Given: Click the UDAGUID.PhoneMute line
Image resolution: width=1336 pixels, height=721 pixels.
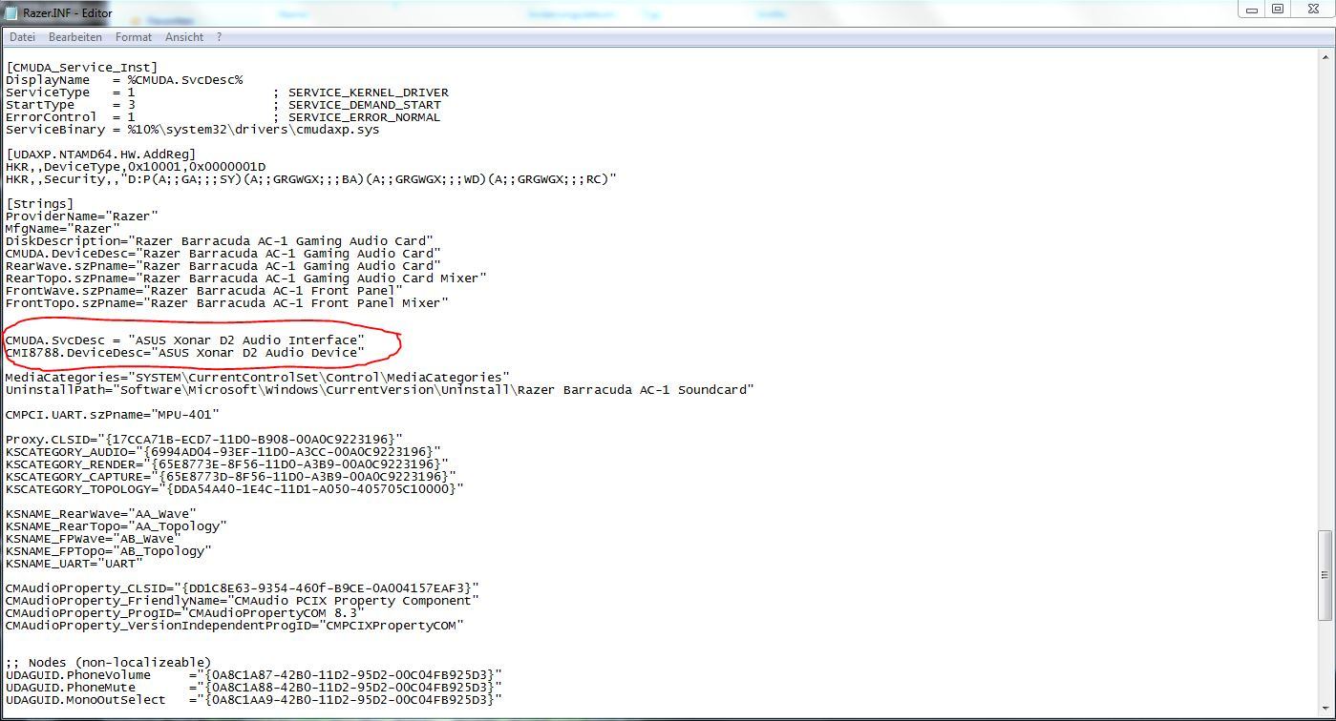Looking at the screenshot, I should (x=253, y=688).
